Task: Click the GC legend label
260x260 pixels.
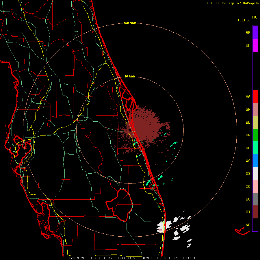Action: click(x=248, y=199)
